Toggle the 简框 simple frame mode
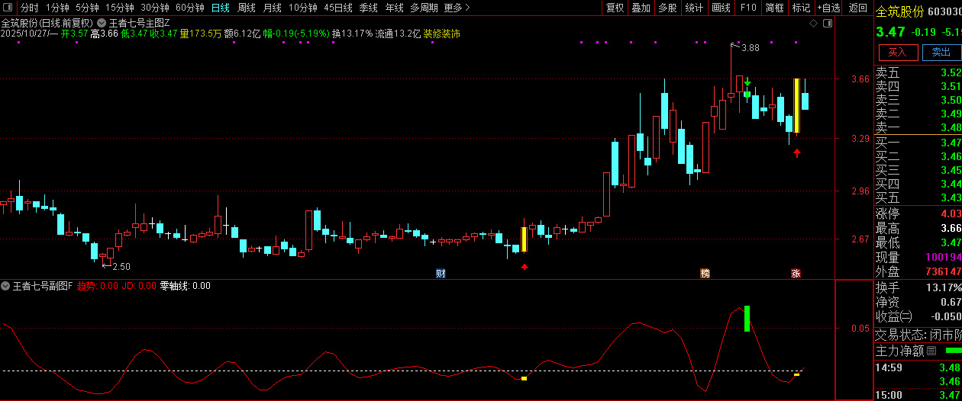The image size is (962, 401). 774,8
